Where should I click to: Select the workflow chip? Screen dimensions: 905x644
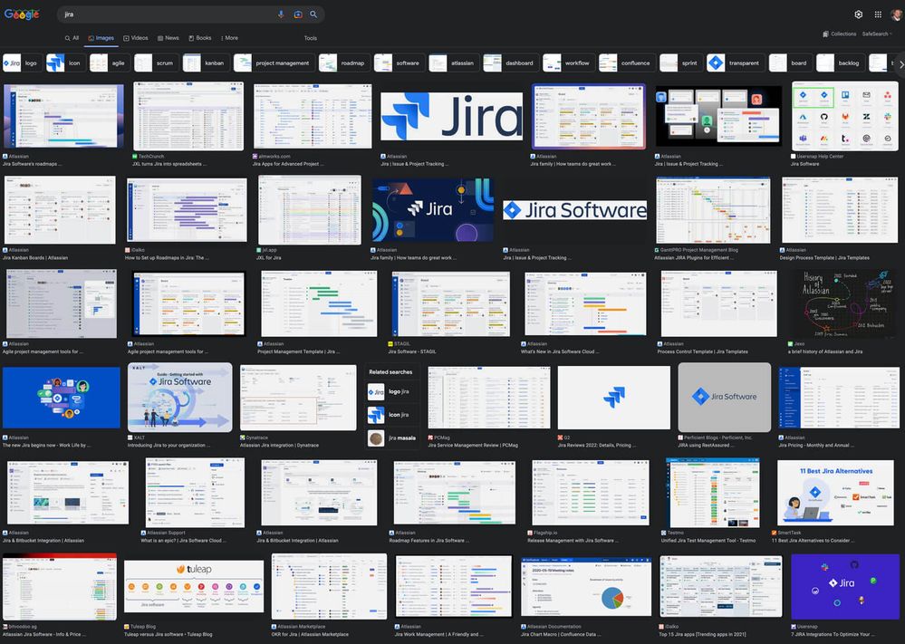[x=569, y=62]
